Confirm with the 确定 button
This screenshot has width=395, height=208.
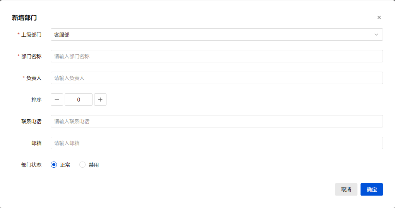(x=371, y=189)
